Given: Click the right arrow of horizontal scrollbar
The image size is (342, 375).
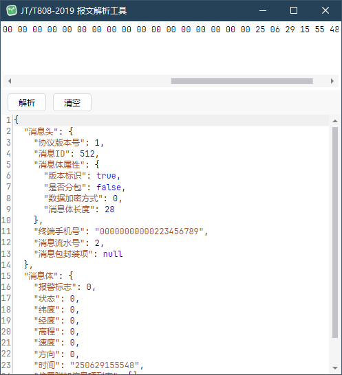Looking at the screenshot, I should coord(332,81).
